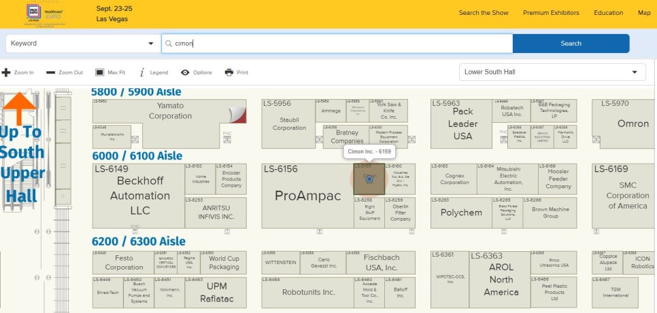This screenshot has height=313, width=657.
Task: Select the TGW International booth
Action: (615, 293)
